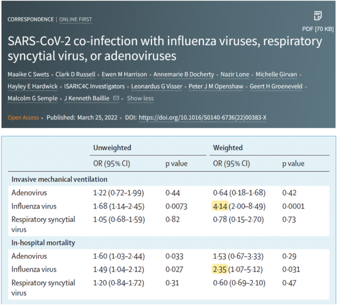Image resolution: width=337 pixels, height=306 pixels.
Task: Open the PDF [70 KB] link
Action: 318,29
